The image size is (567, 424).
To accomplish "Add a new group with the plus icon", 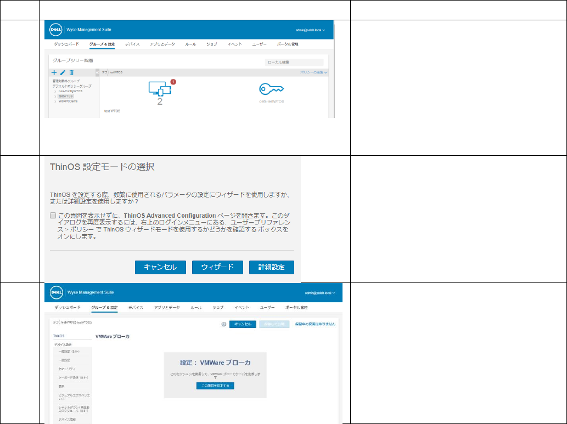I will tap(54, 72).
